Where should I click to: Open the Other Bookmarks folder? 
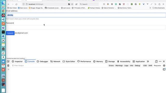point(158,8)
